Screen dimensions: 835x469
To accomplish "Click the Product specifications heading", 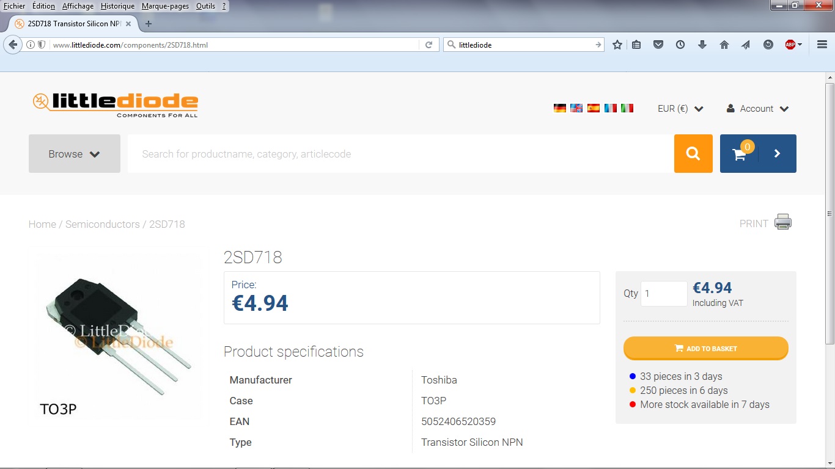I will [x=293, y=352].
